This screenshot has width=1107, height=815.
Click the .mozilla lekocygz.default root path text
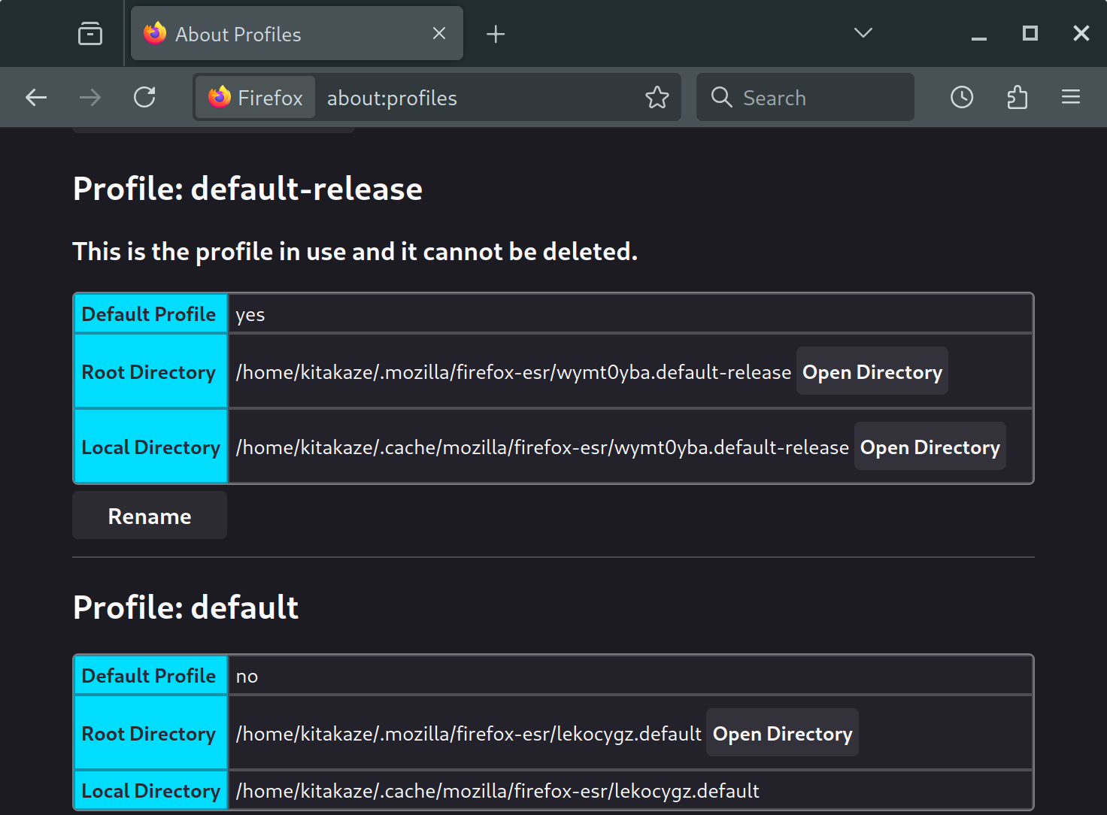coord(469,734)
